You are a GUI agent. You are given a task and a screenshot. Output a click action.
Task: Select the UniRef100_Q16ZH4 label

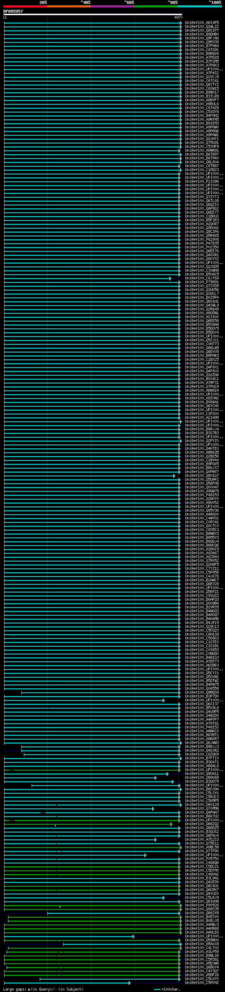202,375
